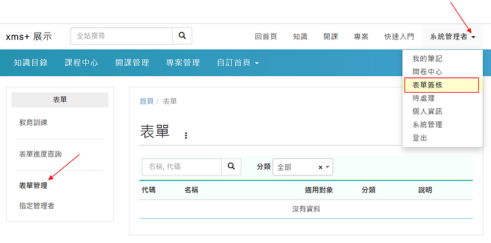Expand the 自訂首頁 dropdown menu

238,63
